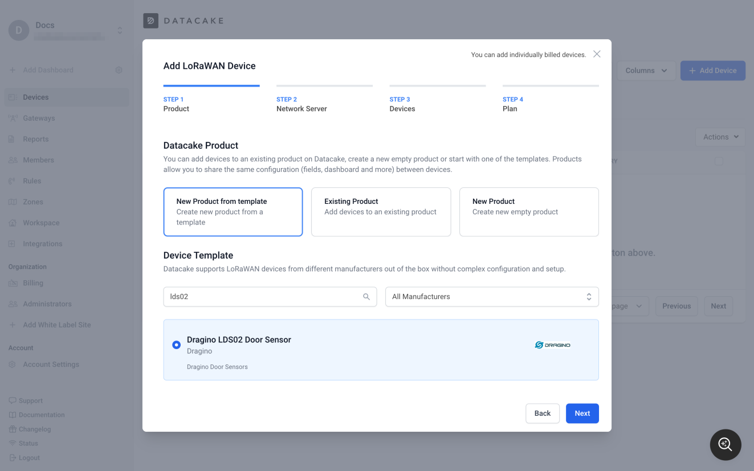
Task: Choose the Existing Product option card
Action: pos(381,212)
